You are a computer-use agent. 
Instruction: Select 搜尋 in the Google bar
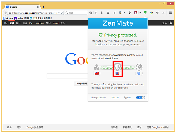(x=12, y=23)
